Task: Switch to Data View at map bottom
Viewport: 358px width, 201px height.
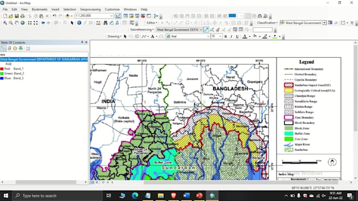Action: (93, 182)
